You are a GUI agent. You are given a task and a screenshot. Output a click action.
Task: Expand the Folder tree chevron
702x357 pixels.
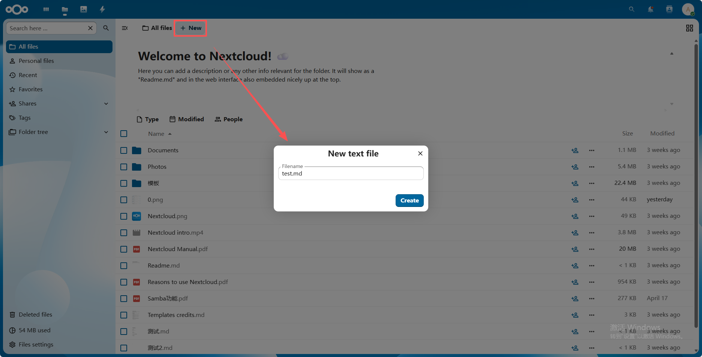point(106,132)
